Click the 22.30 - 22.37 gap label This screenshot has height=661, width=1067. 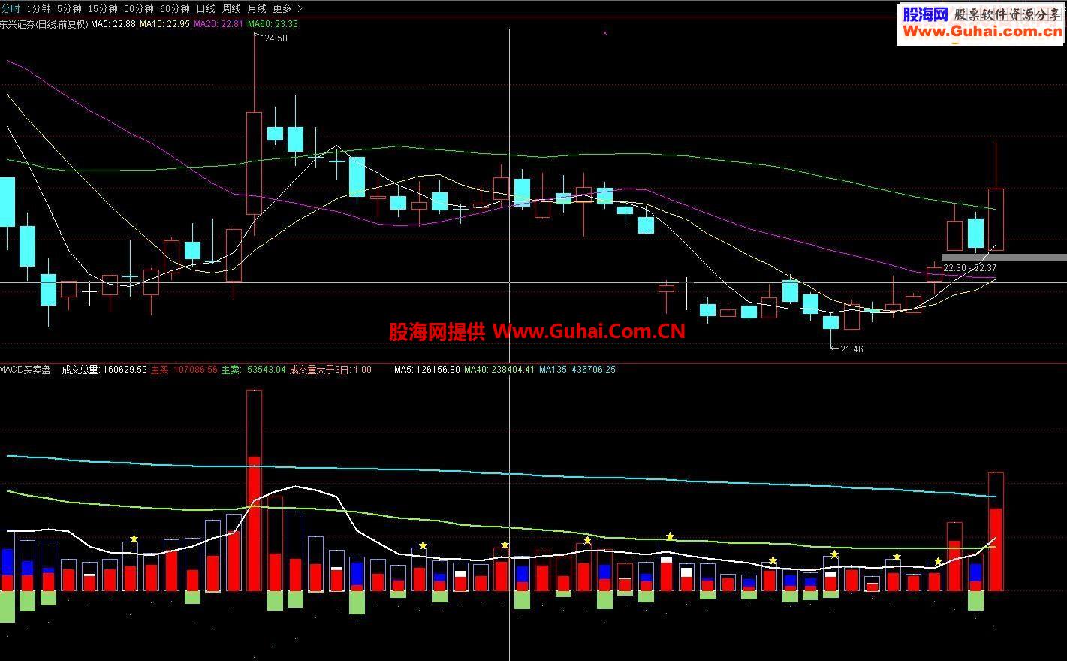pyautogui.click(x=970, y=268)
